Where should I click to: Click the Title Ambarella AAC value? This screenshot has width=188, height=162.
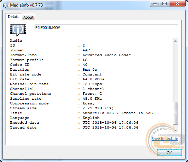[x=117, y=113]
